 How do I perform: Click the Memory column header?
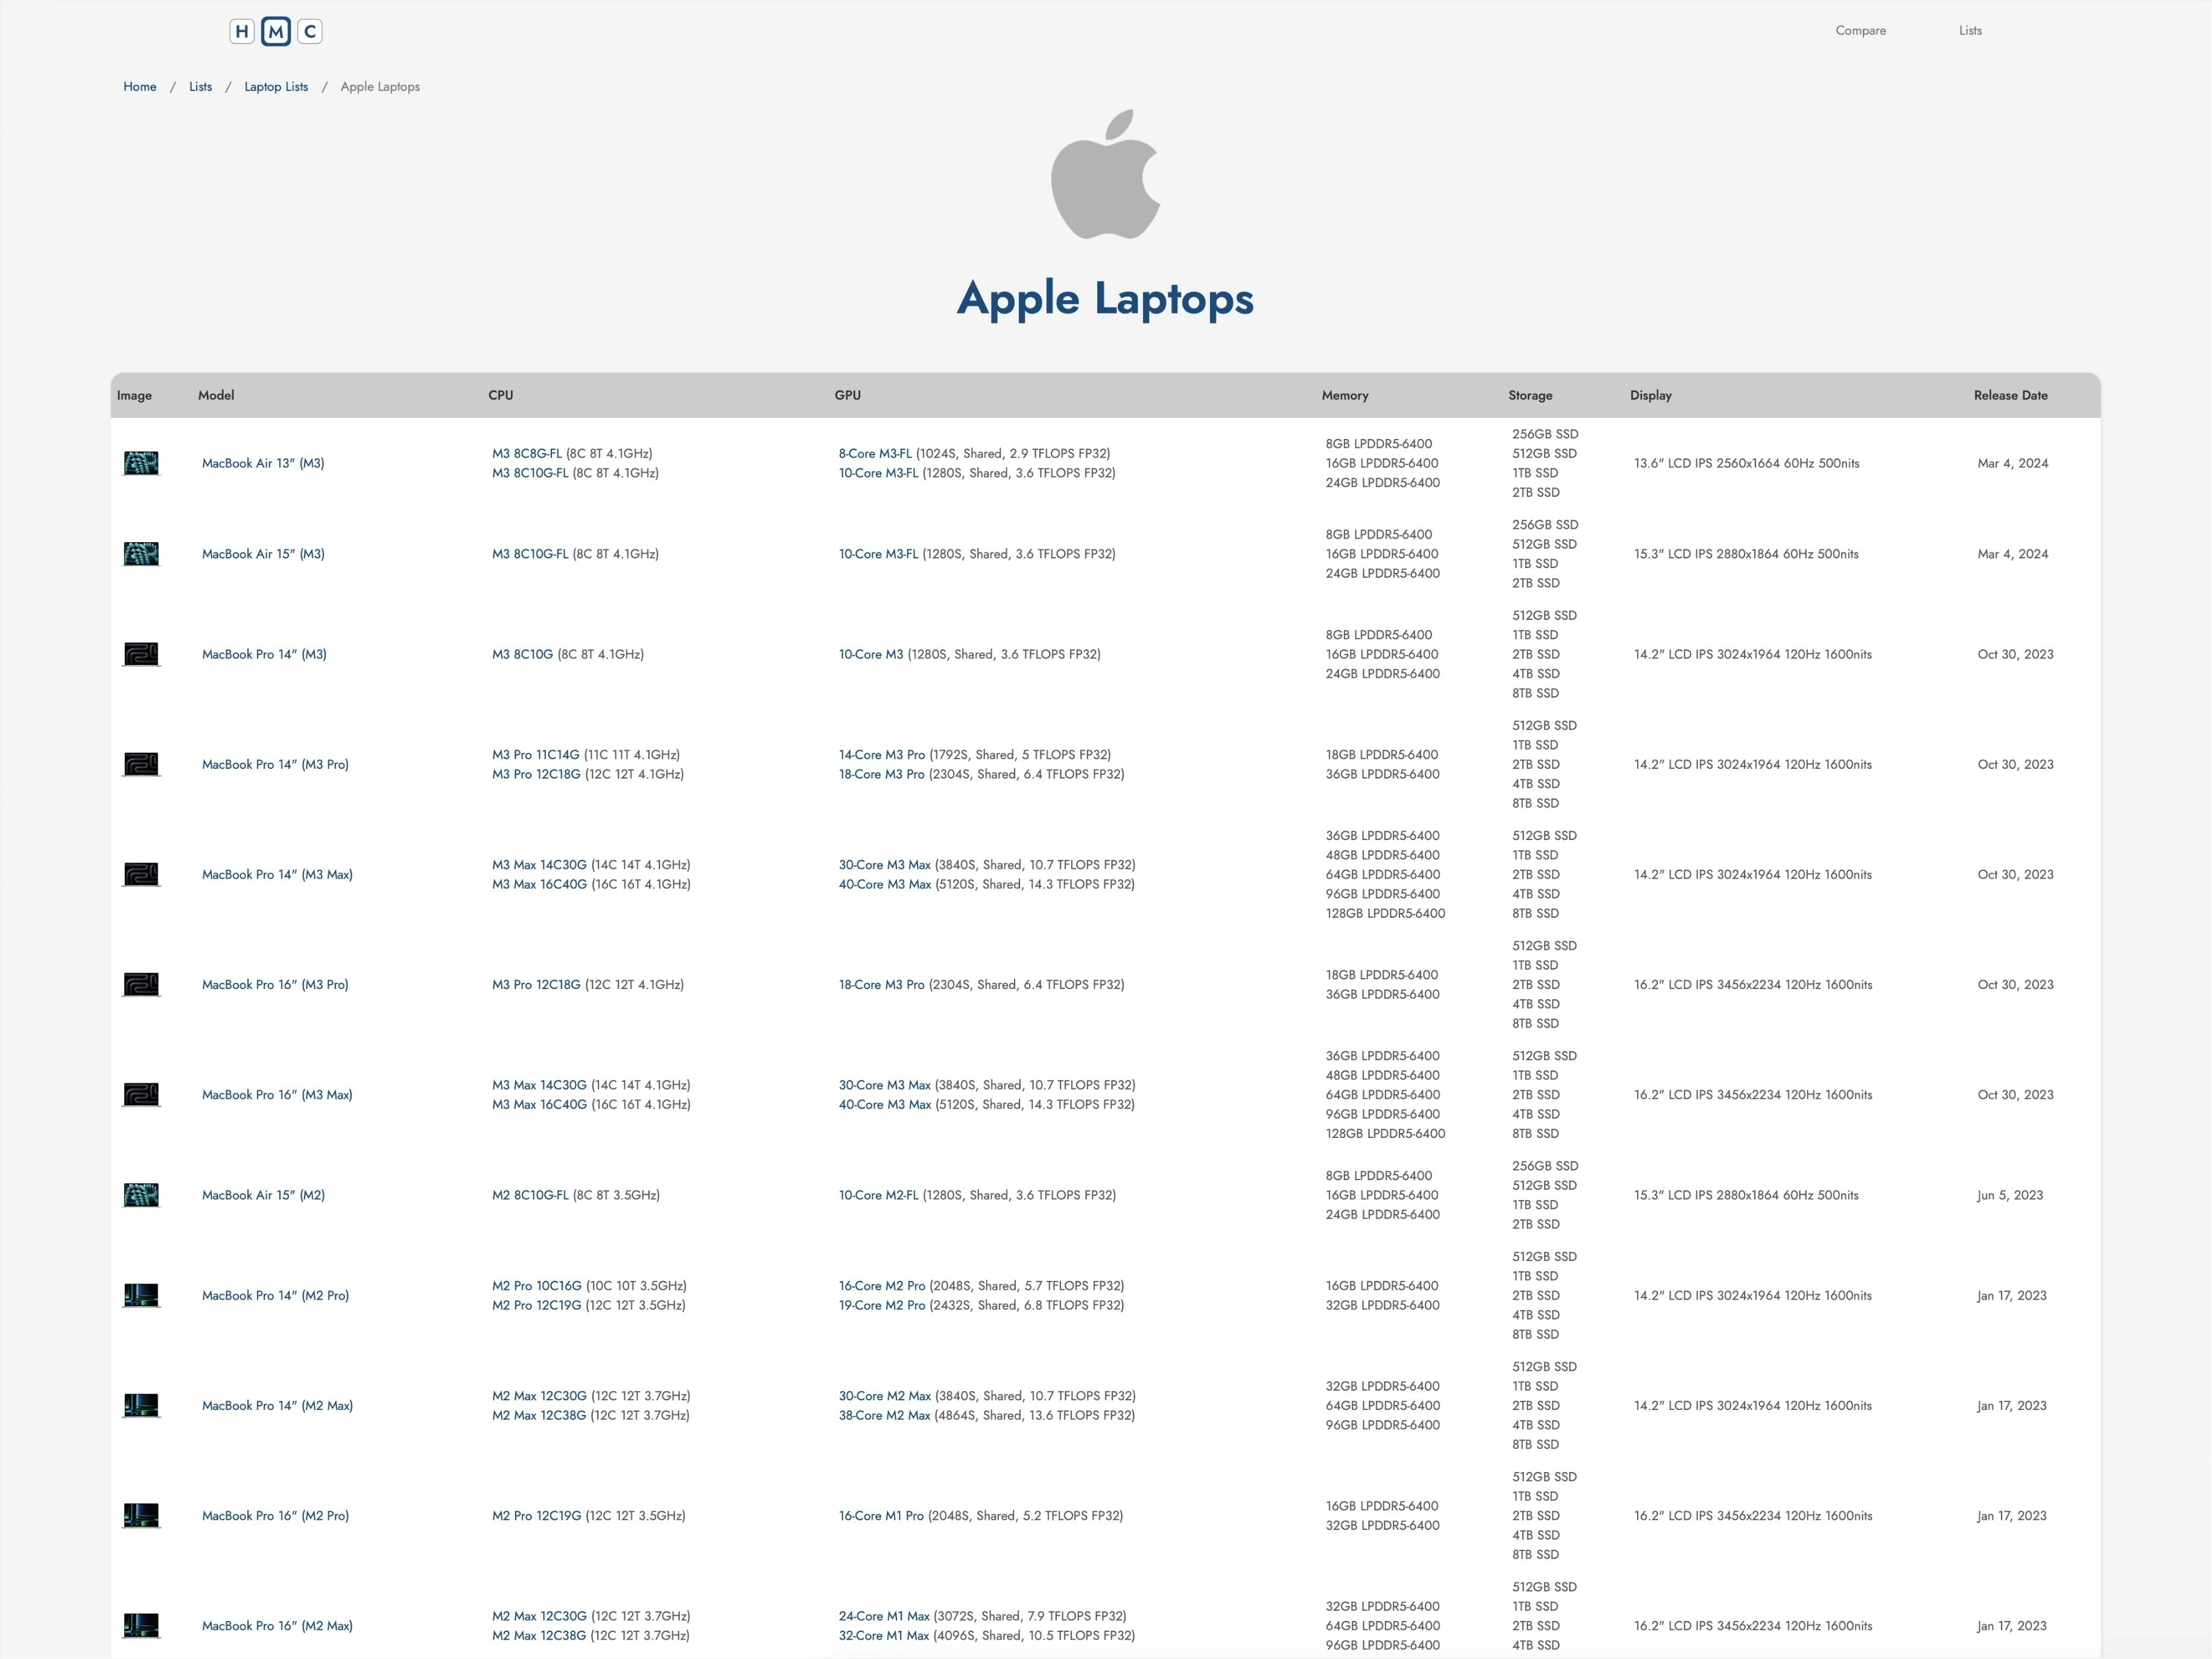(x=1345, y=395)
